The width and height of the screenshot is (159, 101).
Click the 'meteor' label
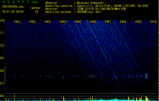point(36,8)
